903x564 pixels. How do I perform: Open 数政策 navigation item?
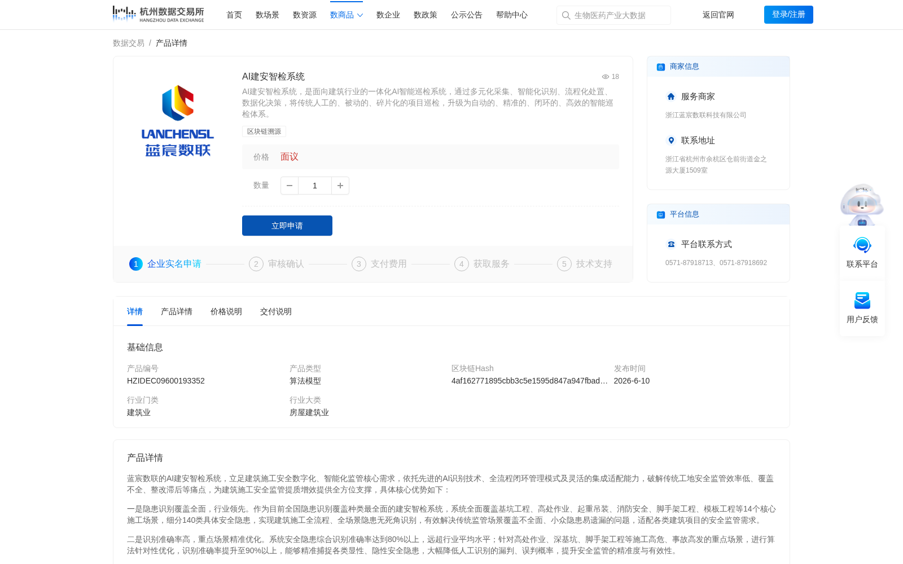(x=426, y=15)
